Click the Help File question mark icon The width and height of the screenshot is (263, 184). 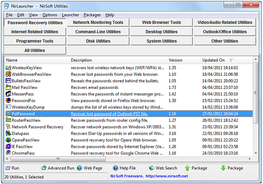tap(115, 168)
